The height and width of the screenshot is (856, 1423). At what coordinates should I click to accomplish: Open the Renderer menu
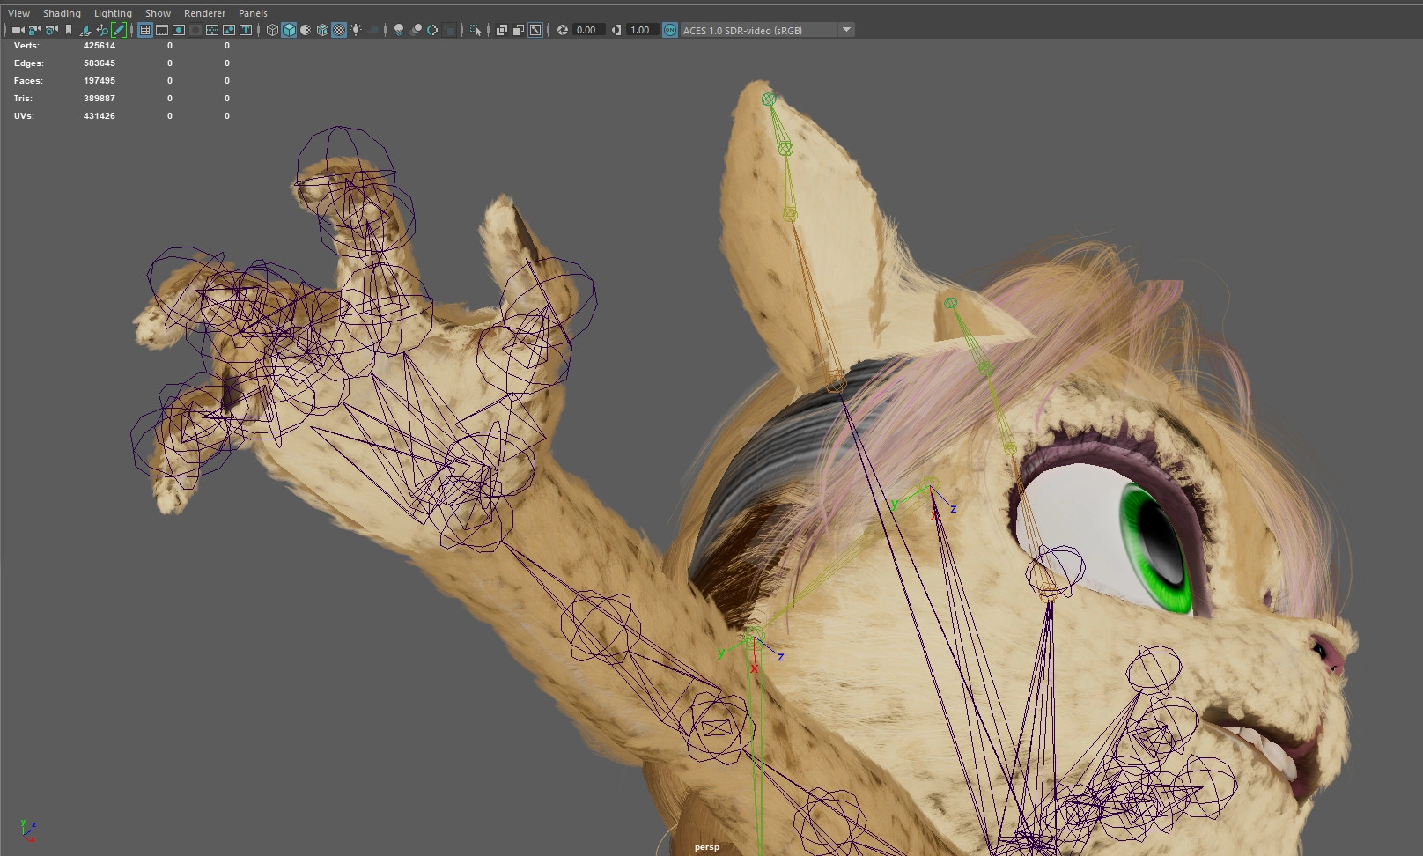(x=204, y=13)
